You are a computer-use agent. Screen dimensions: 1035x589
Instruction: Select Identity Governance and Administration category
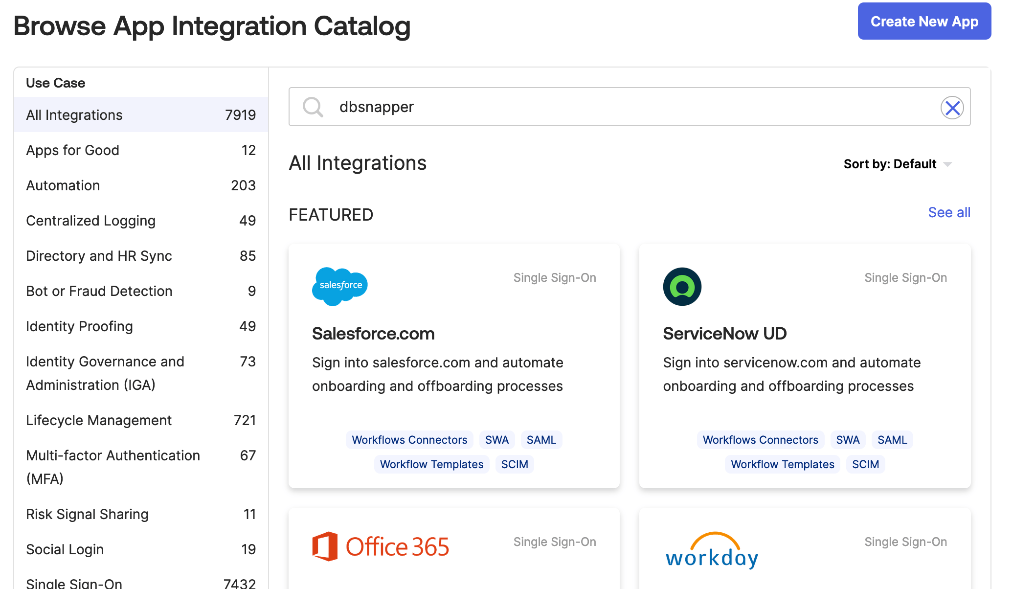coord(141,373)
